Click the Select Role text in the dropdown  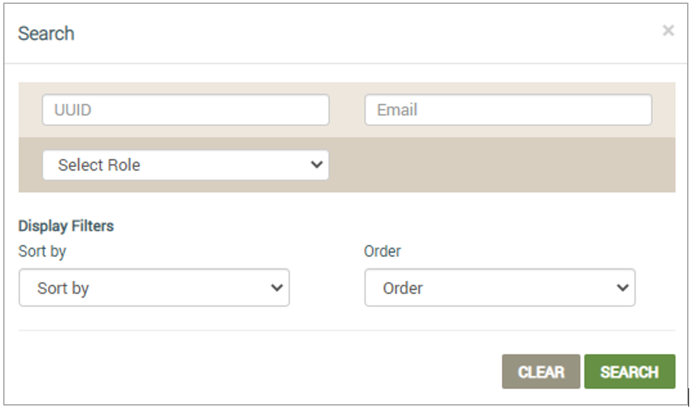(99, 165)
